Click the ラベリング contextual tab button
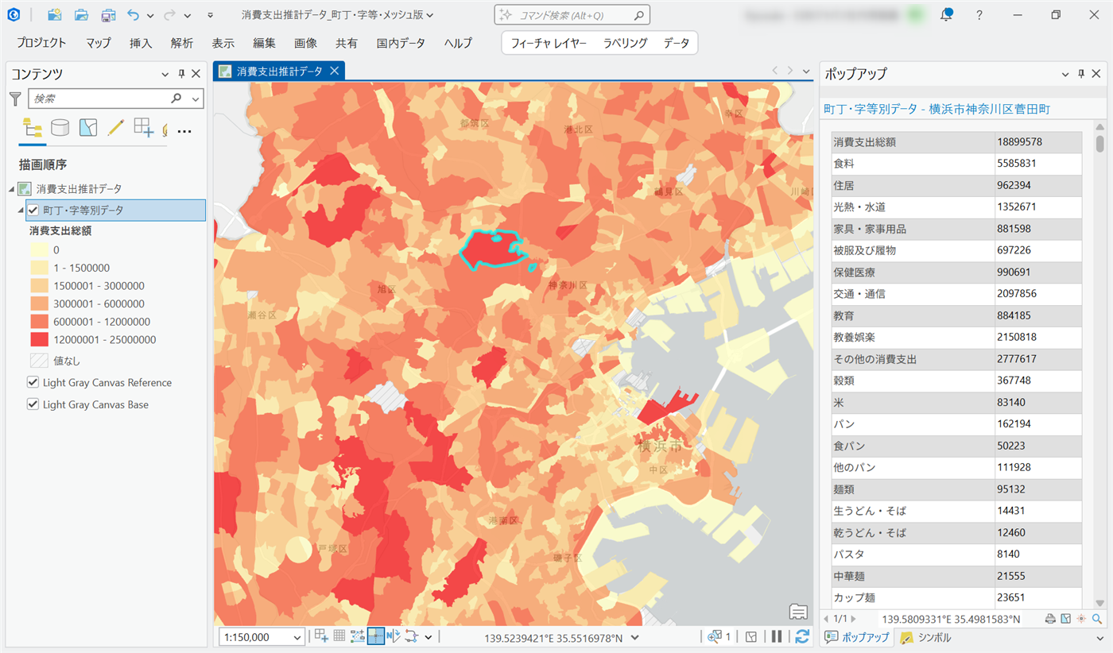This screenshot has width=1113, height=653. click(x=625, y=43)
